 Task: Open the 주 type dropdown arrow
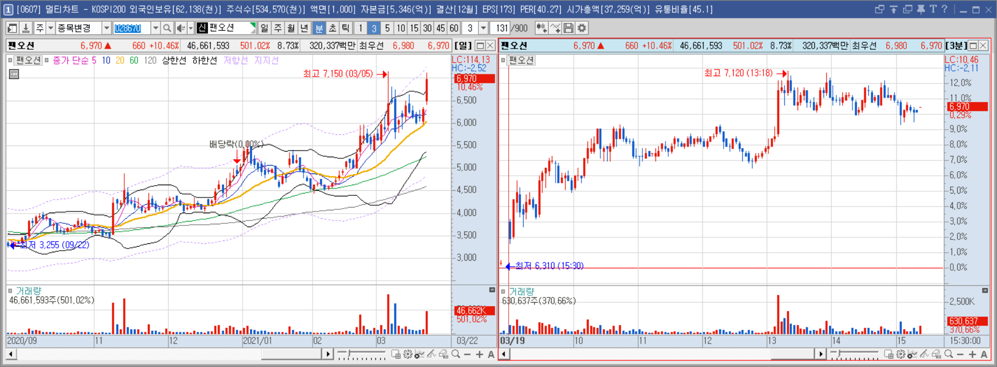[50, 28]
